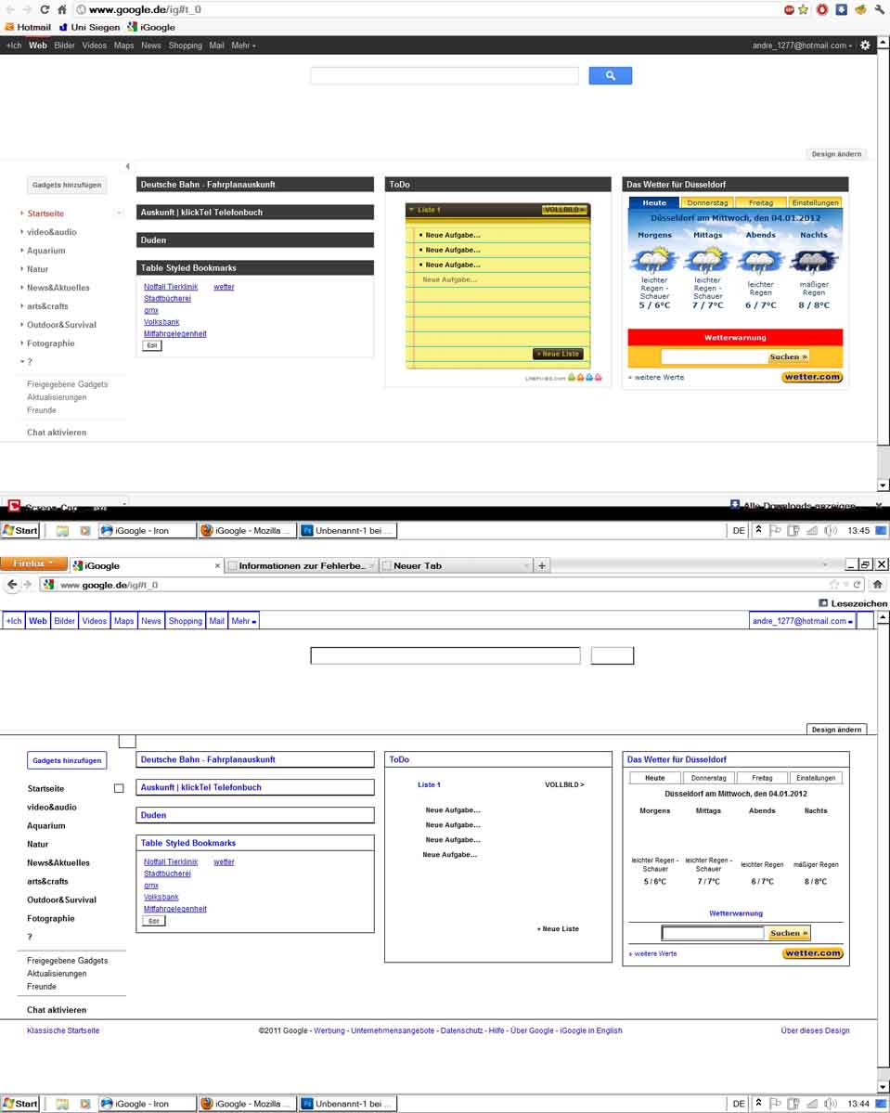Open Lesezeichen bookmarks in Firefox
The image size is (890, 1113).
pos(853,603)
